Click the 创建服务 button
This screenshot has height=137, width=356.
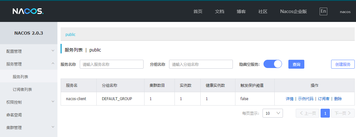(343, 64)
